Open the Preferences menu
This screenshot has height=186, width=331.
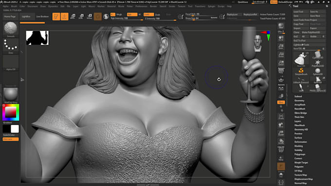[141, 6]
